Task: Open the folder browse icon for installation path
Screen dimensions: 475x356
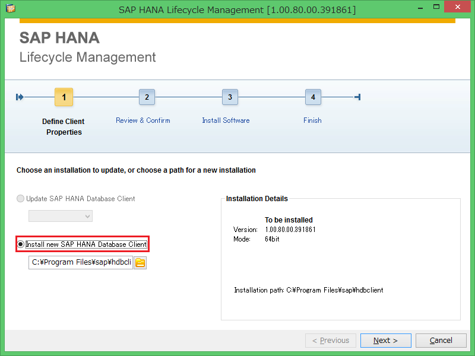Action: (140, 262)
